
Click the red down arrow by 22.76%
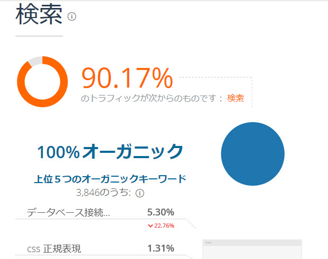pos(150,226)
